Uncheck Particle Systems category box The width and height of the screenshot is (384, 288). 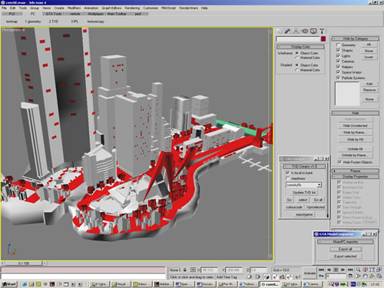pyautogui.click(x=338, y=78)
